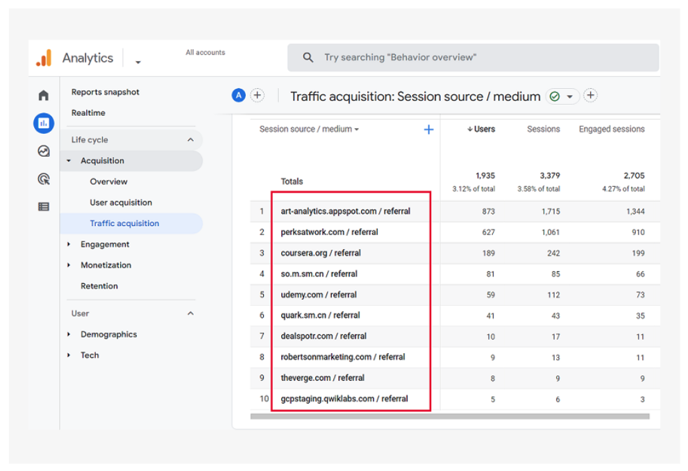Click total engaged sessions value 2,705
The image size is (688, 471).
click(634, 176)
